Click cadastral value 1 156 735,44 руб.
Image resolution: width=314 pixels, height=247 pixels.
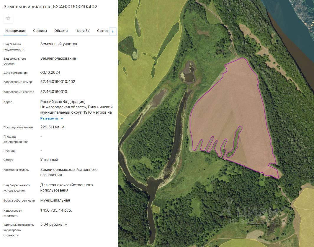point(56,210)
